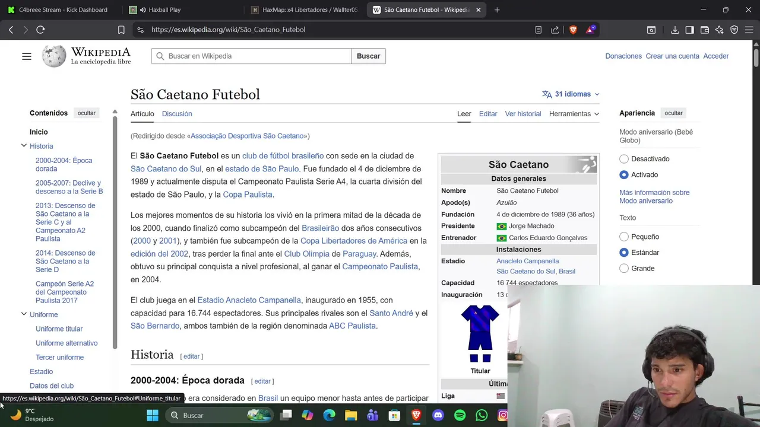Open the Editar tab
This screenshot has height=427, width=760.
pos(488,114)
